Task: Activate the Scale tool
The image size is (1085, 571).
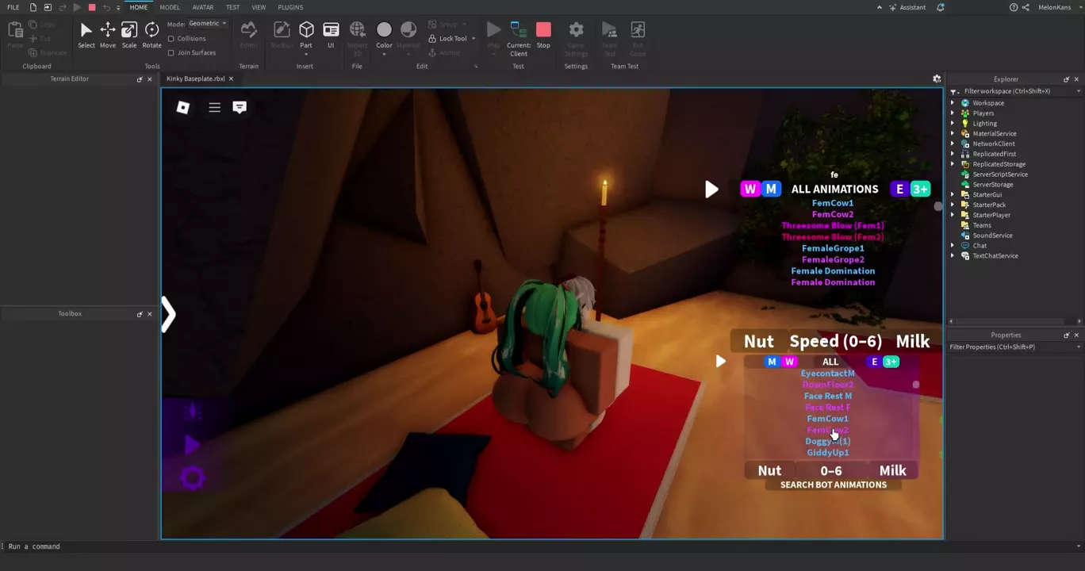Action: click(x=128, y=34)
